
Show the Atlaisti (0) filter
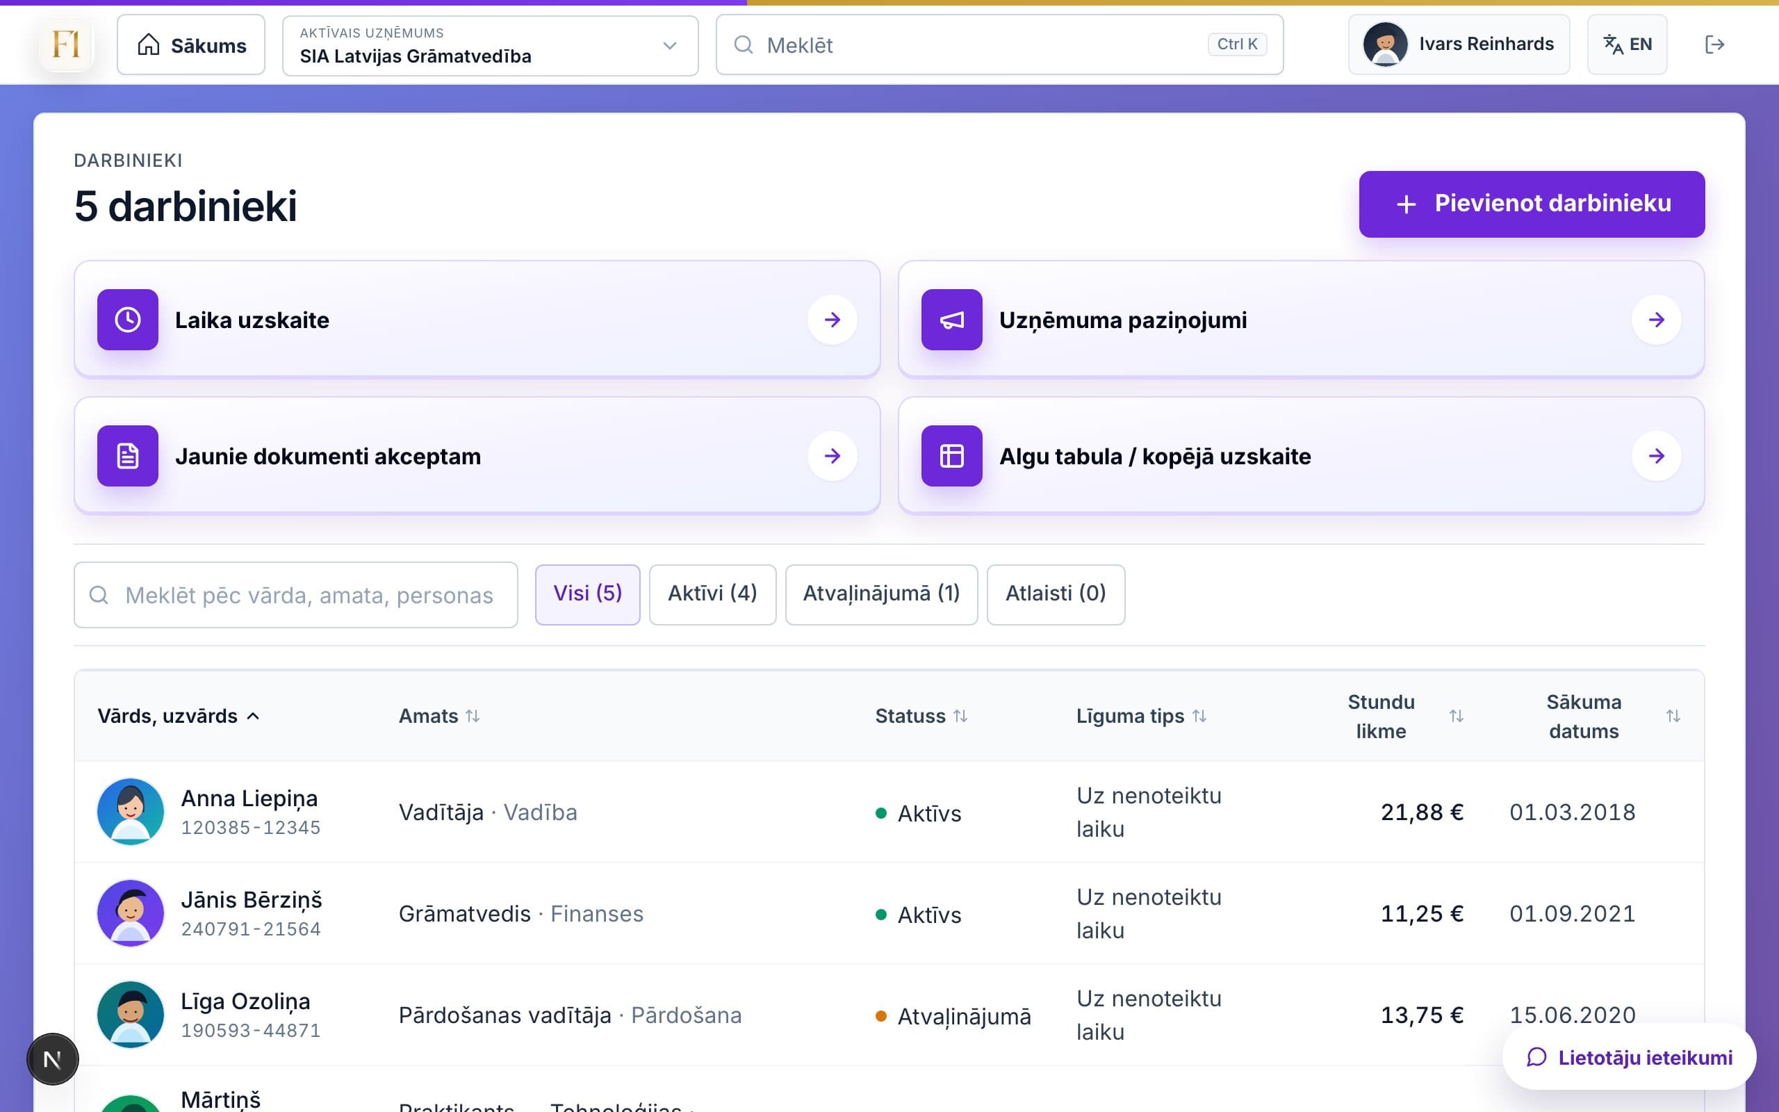[1055, 594]
